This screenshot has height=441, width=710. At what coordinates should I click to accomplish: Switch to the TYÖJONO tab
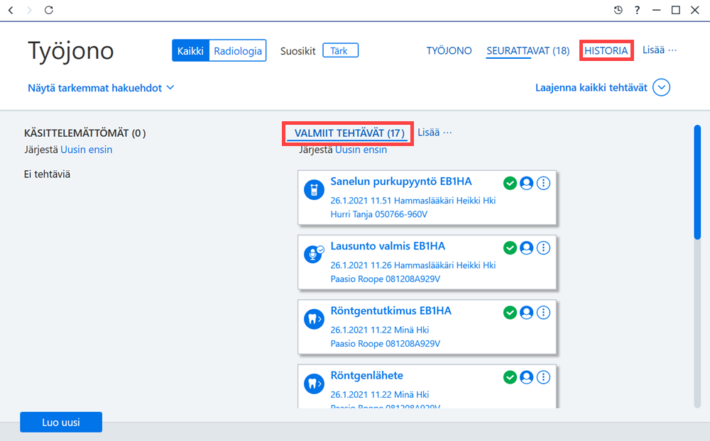pos(449,50)
